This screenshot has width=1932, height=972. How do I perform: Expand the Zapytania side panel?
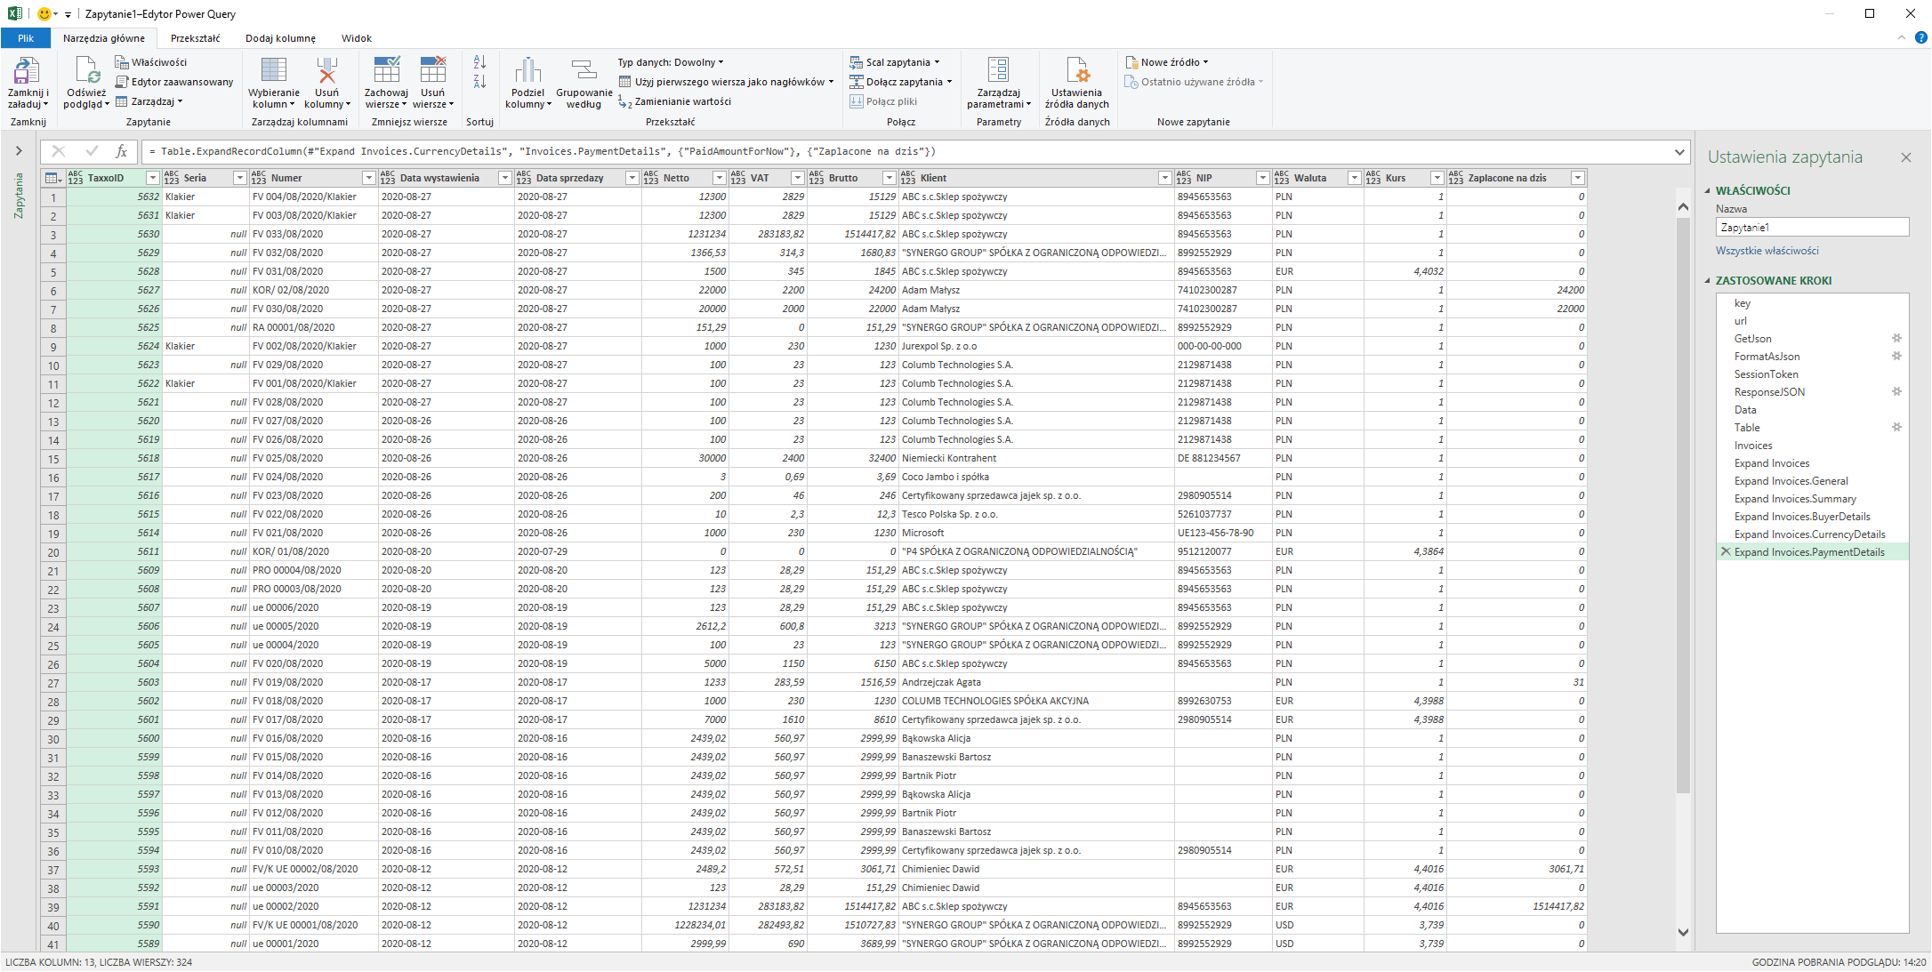pyautogui.click(x=19, y=151)
